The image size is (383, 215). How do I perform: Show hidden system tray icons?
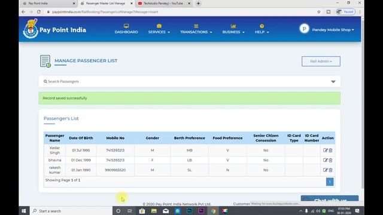pyautogui.click(x=300, y=211)
